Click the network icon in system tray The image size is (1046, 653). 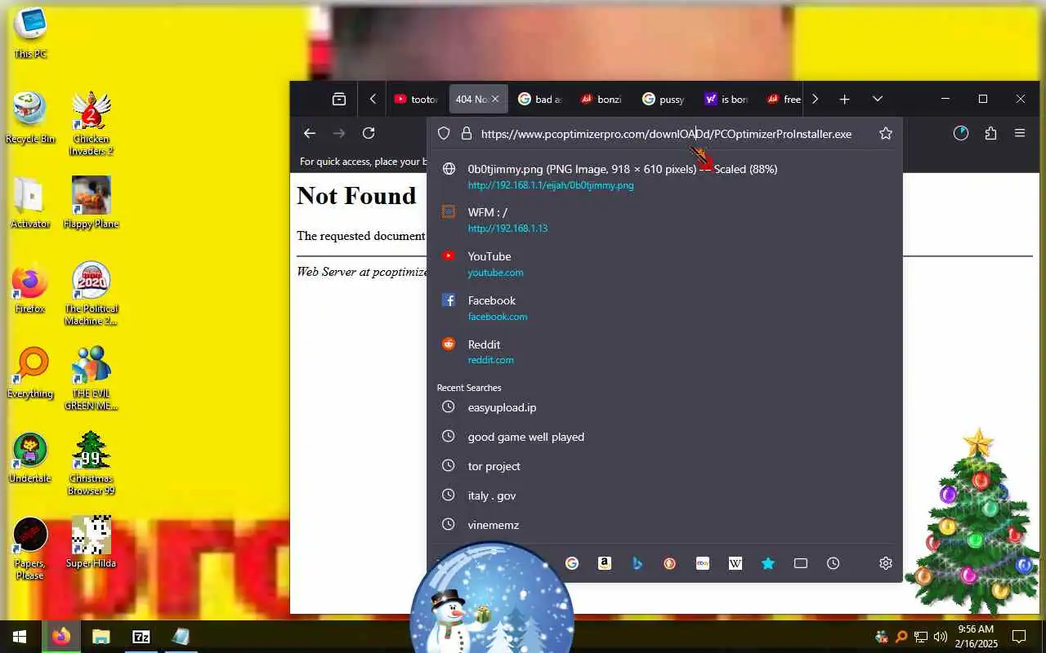tap(921, 637)
